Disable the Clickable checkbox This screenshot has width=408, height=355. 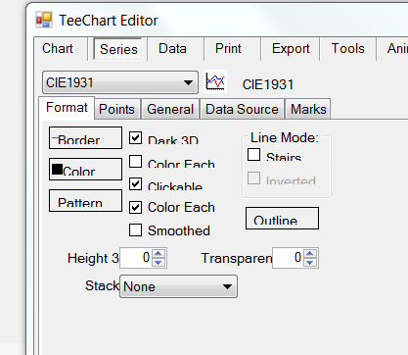135,184
